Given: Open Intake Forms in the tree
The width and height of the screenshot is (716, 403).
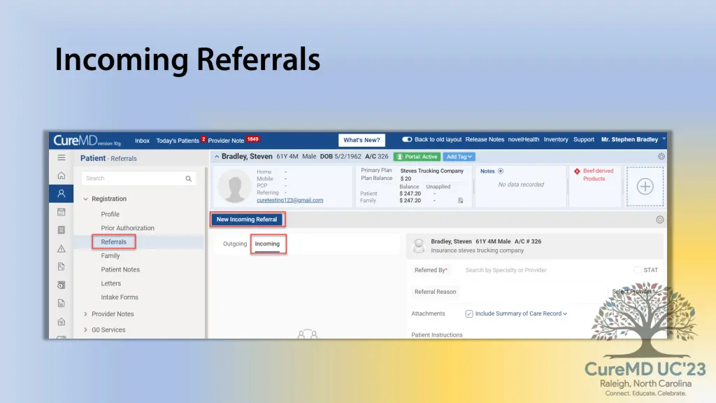Looking at the screenshot, I should click(120, 297).
